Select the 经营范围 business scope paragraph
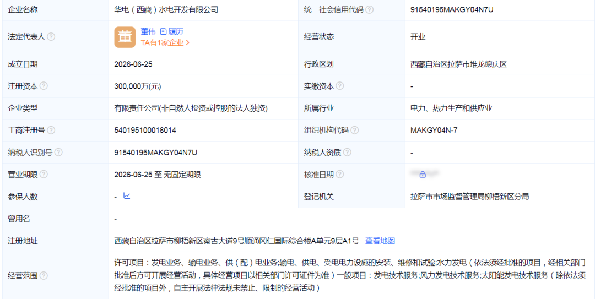The image size is (595, 299). point(351,275)
